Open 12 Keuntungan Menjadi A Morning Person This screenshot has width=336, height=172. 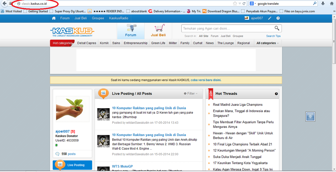tap(244, 150)
